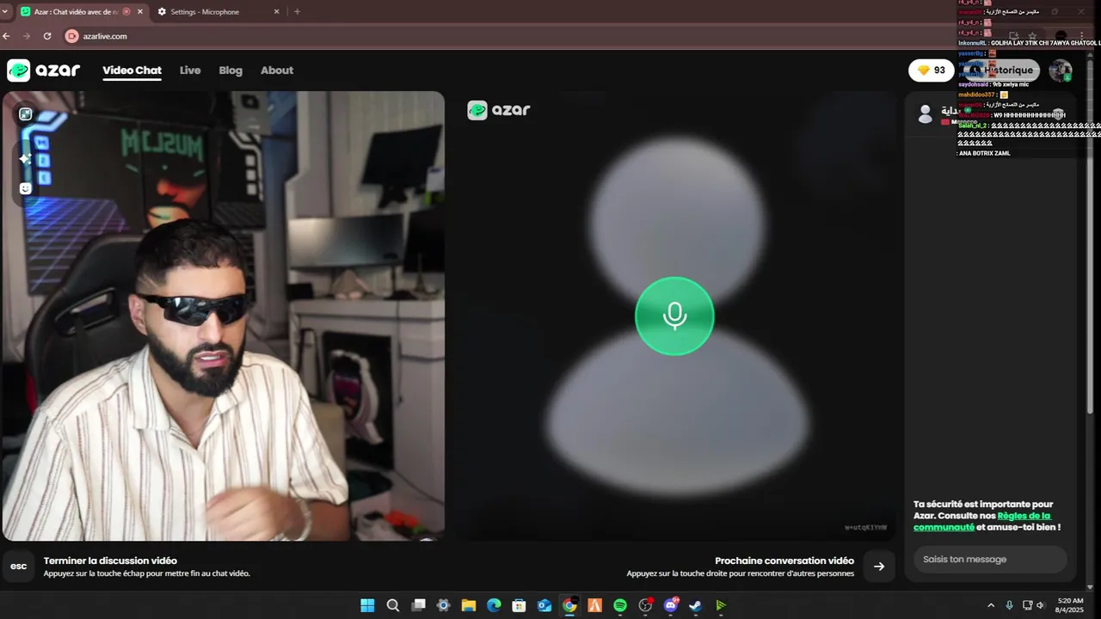
Task: Open the volume control in system tray
Action: tap(1040, 605)
